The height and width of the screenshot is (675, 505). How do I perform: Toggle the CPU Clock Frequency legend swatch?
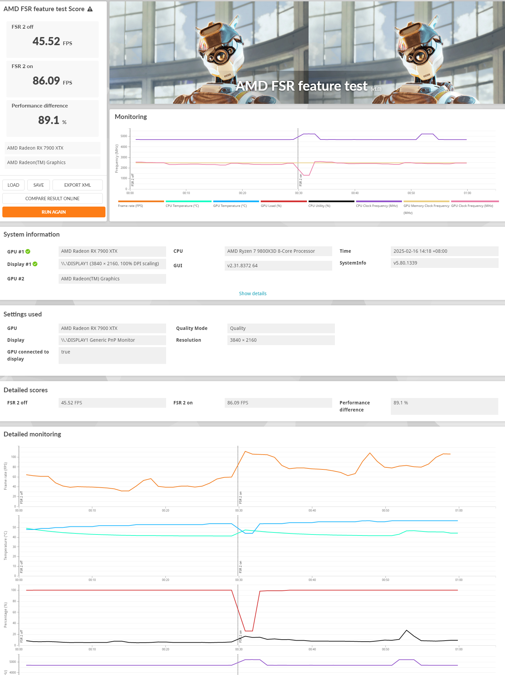[379, 201]
